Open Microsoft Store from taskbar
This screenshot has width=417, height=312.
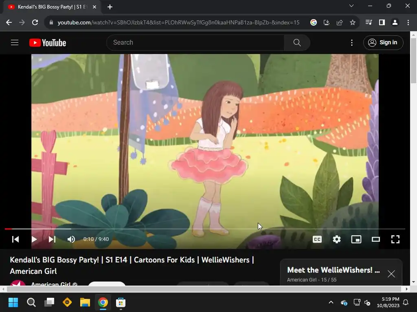(121, 302)
